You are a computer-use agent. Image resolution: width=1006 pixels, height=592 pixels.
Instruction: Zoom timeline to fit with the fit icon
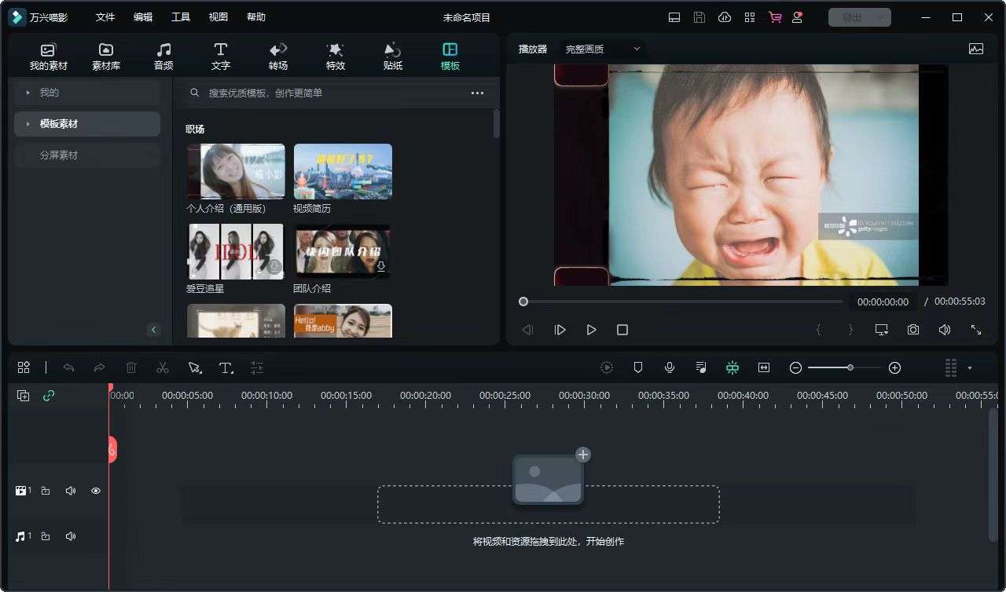coord(763,367)
